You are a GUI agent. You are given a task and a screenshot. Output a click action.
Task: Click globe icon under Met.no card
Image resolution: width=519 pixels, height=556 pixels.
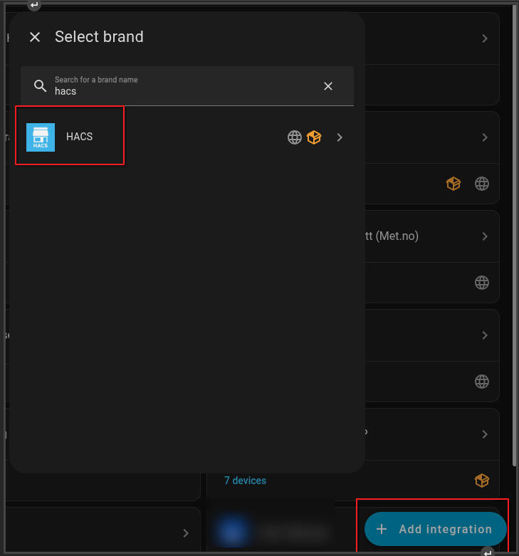[482, 283]
